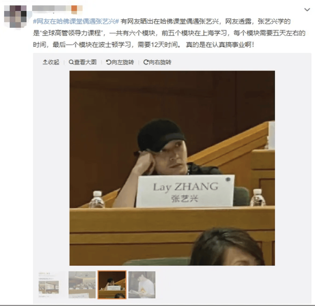Choose 向左旋转 to rotate left
Screen dimensions: 315x306
point(120,62)
